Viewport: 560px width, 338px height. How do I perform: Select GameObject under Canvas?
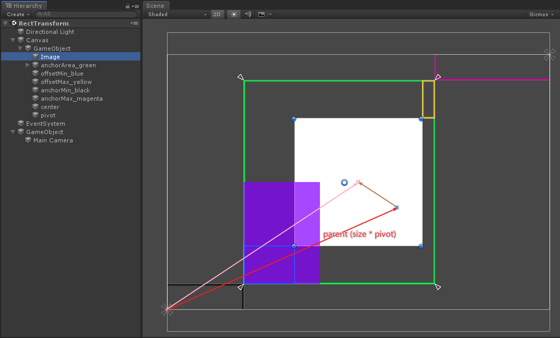tap(52, 49)
